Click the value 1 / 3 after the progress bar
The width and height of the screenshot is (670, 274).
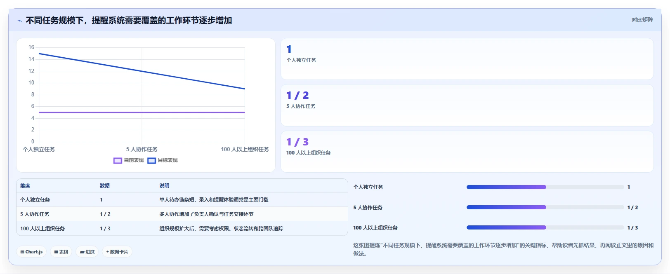pos(632,228)
